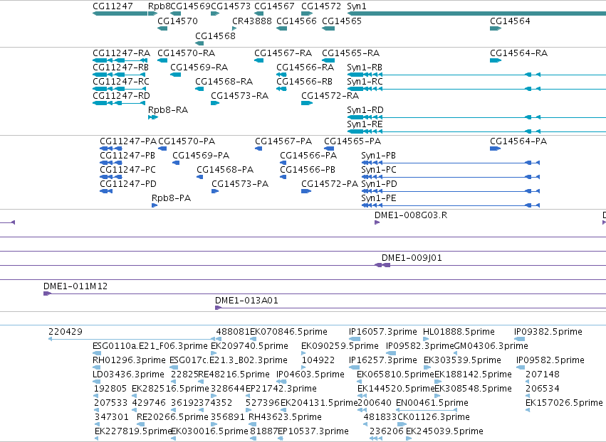Click EST IP09382.5prime label
The image size is (606, 442).
click(548, 332)
